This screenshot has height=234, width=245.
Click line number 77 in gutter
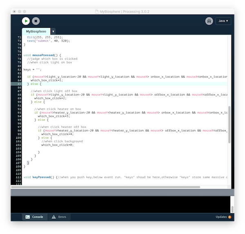point(19,55)
